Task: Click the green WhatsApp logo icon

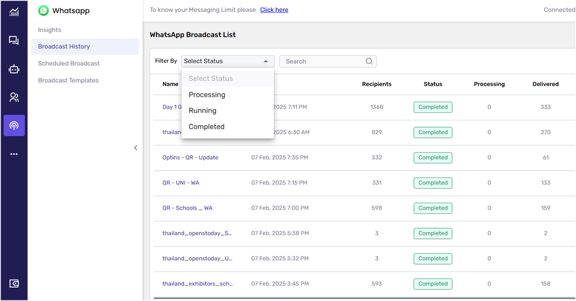Action: point(43,11)
